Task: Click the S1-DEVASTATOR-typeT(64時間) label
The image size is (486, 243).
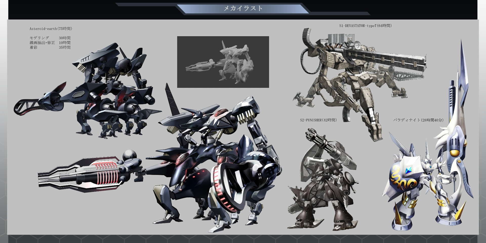Action: coord(365,26)
